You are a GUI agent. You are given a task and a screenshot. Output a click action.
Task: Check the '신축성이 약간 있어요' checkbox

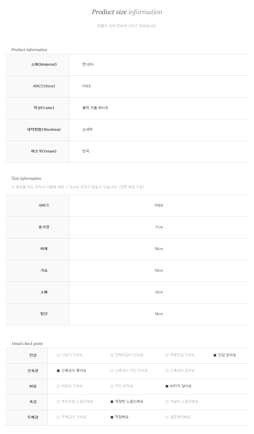pyautogui.click(x=112, y=371)
